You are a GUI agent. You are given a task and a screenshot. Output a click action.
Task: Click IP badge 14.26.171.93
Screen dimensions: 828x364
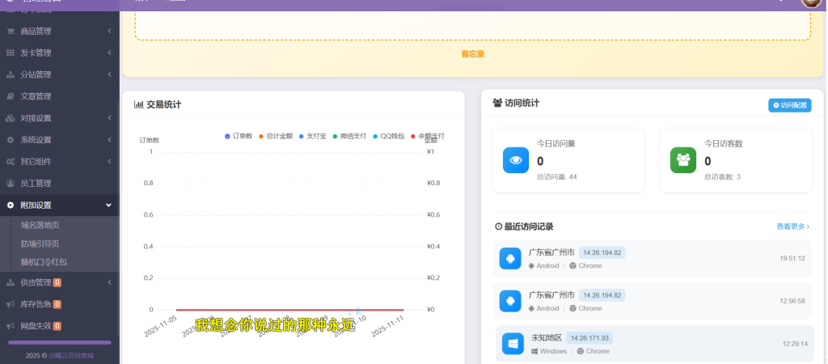pyautogui.click(x=589, y=338)
